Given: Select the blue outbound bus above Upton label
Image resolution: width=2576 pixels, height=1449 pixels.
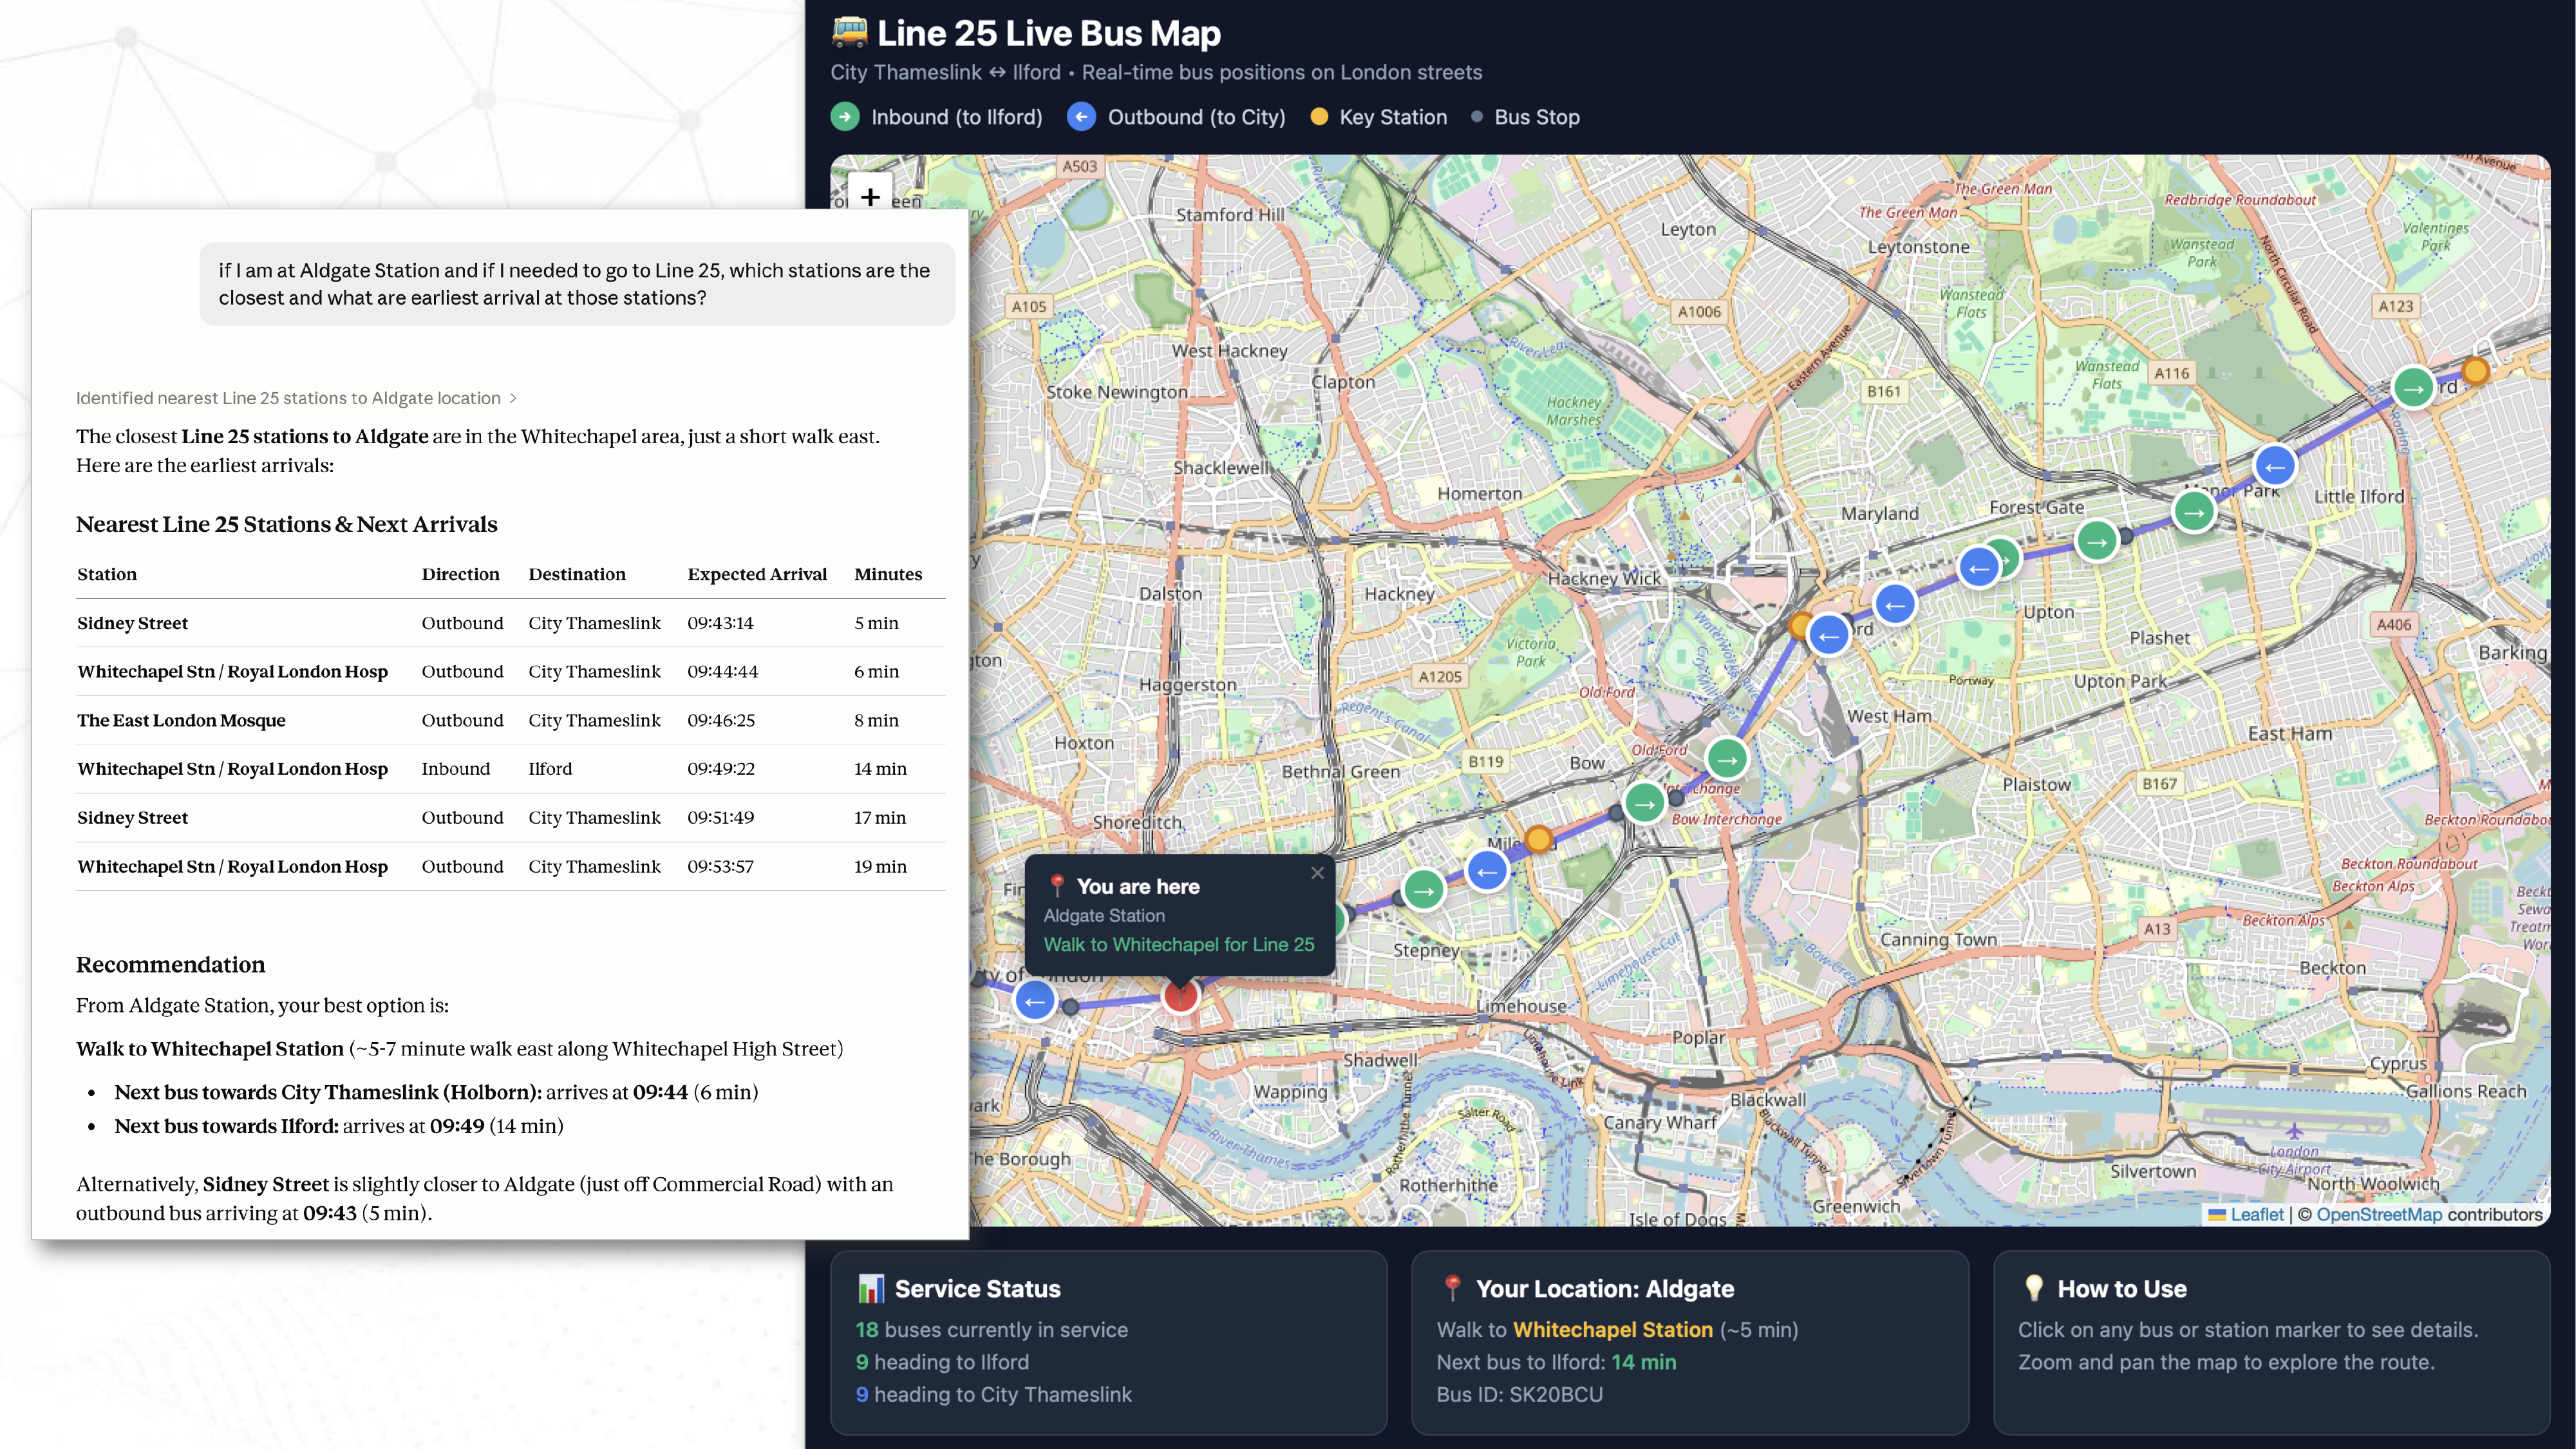Looking at the screenshot, I should 1895,605.
